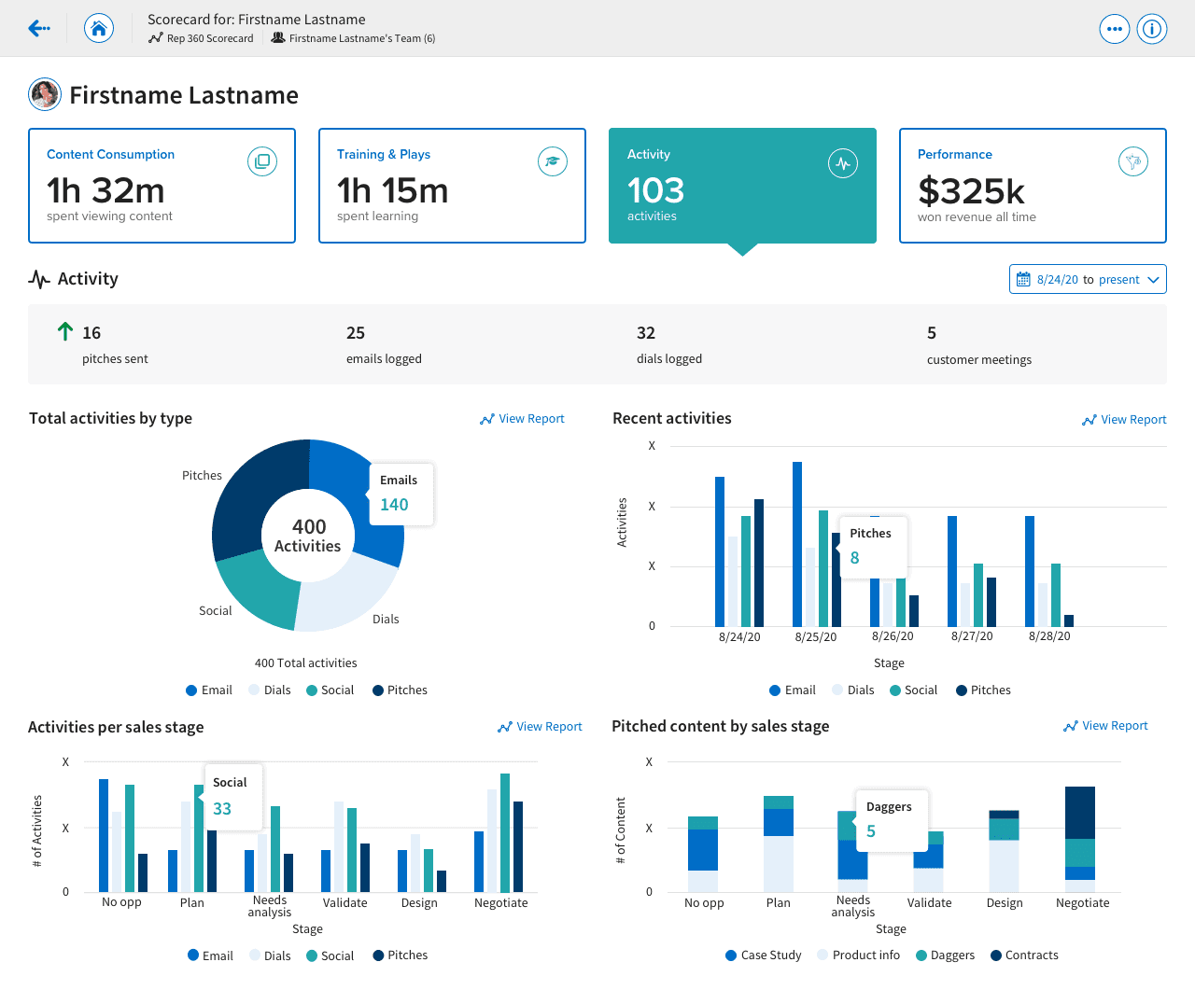Toggle Social legend under Recent activities
Image resolution: width=1195 pixels, height=990 pixels.
tap(913, 690)
